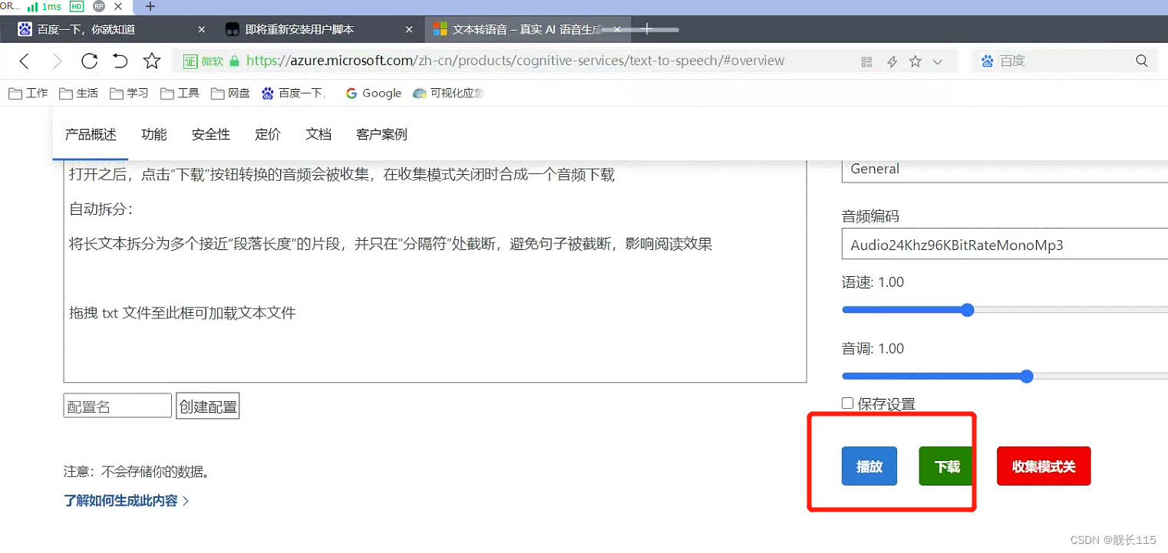Select the 功能 page tab
Screen dimensions: 1168x553
[153, 135]
